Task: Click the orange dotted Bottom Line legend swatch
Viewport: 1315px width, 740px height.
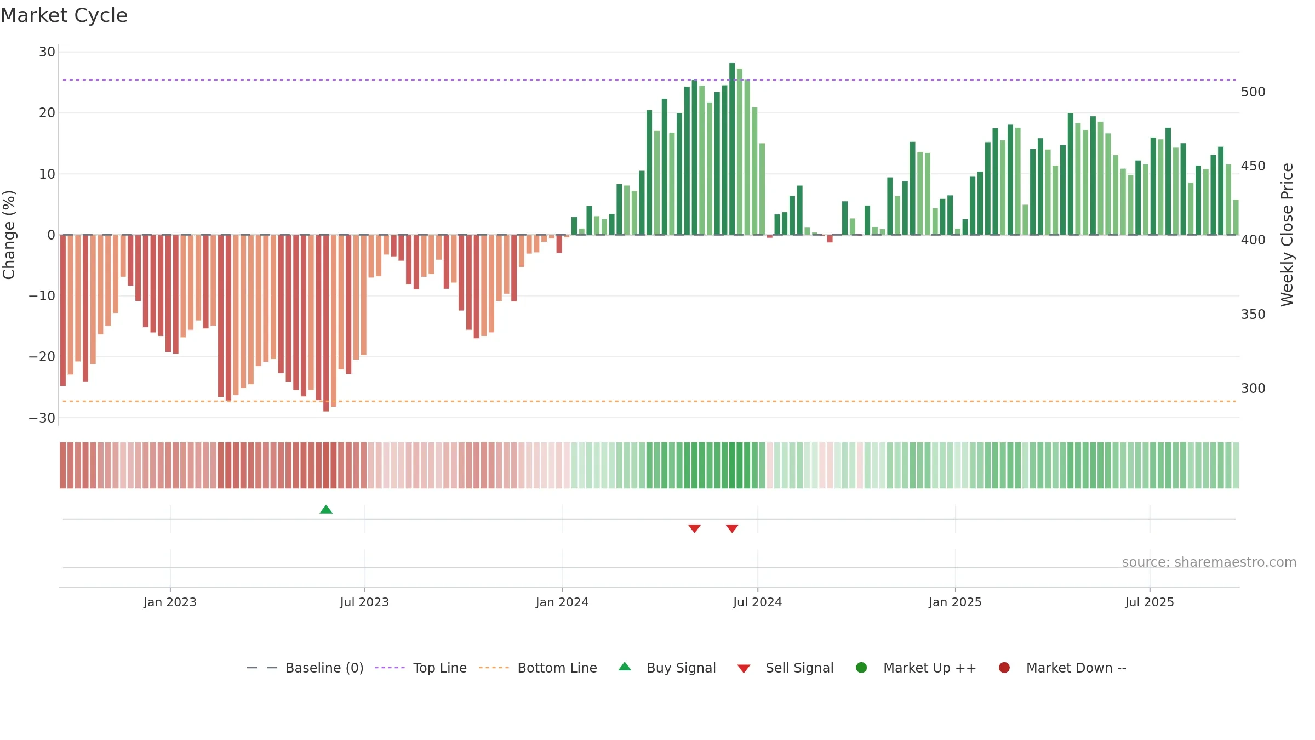Action: pos(494,668)
